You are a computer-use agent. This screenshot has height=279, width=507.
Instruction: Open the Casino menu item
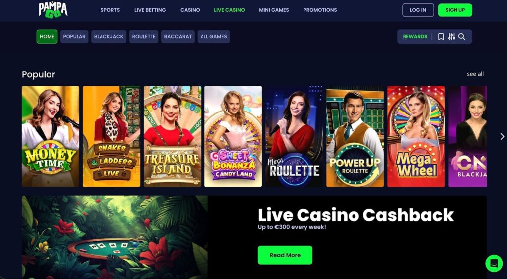click(190, 10)
